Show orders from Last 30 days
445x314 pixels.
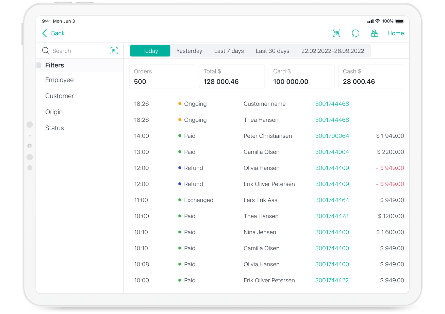(273, 51)
